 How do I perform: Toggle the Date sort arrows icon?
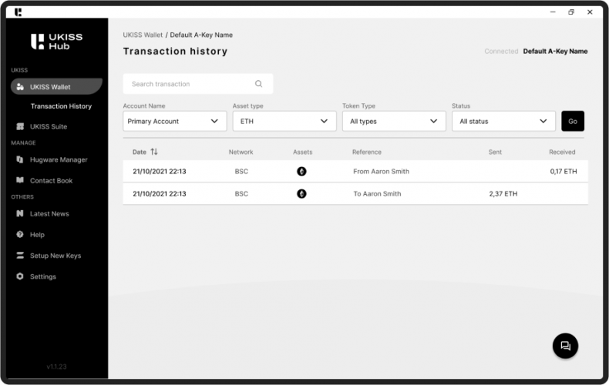click(154, 152)
